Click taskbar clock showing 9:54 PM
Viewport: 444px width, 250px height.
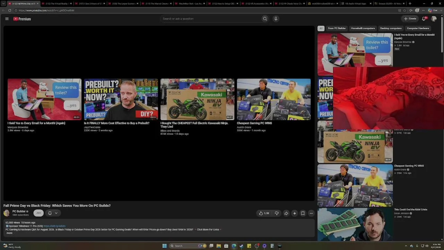coord(436,246)
